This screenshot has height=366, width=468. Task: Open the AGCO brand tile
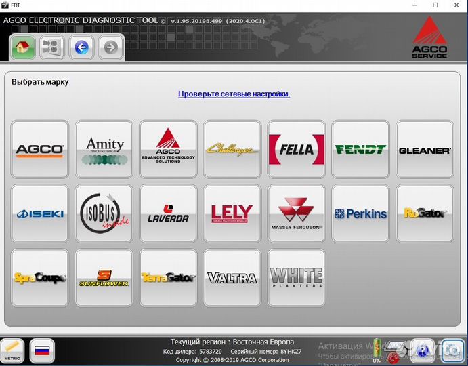pyautogui.click(x=40, y=149)
